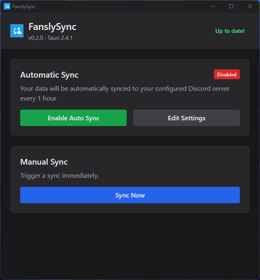Maximize the FanslySync window
Image resolution: width=260 pixels, height=280 pixels.
pos(231,6)
